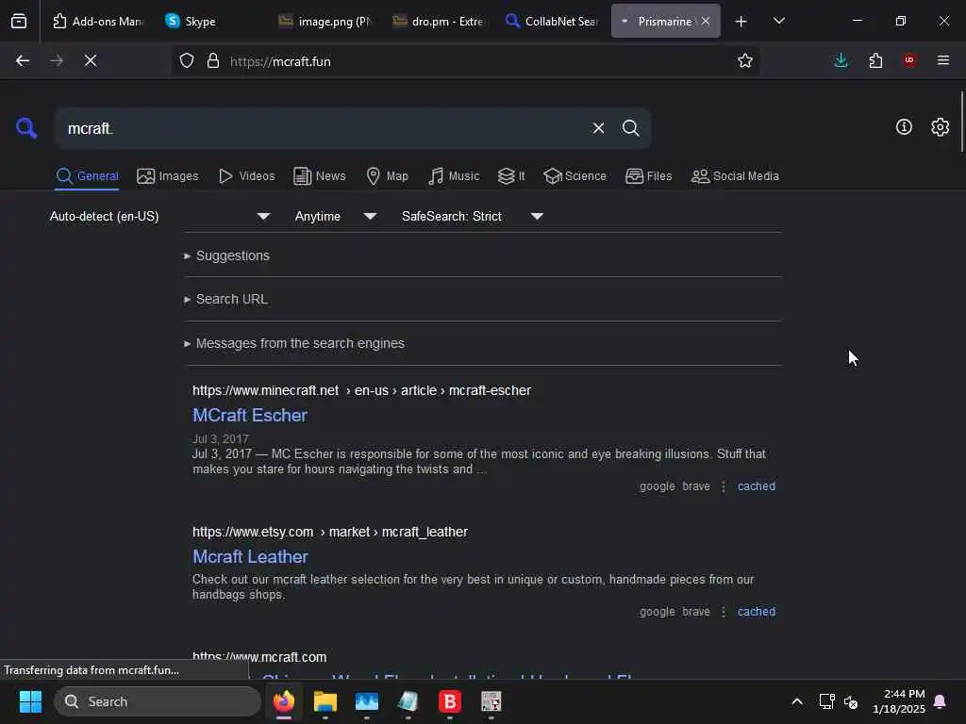Select the Social Media search category
This screenshot has width=966, height=724.
tap(735, 176)
